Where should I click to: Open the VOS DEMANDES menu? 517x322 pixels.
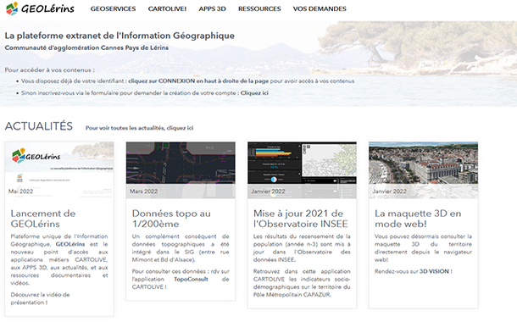(x=320, y=9)
